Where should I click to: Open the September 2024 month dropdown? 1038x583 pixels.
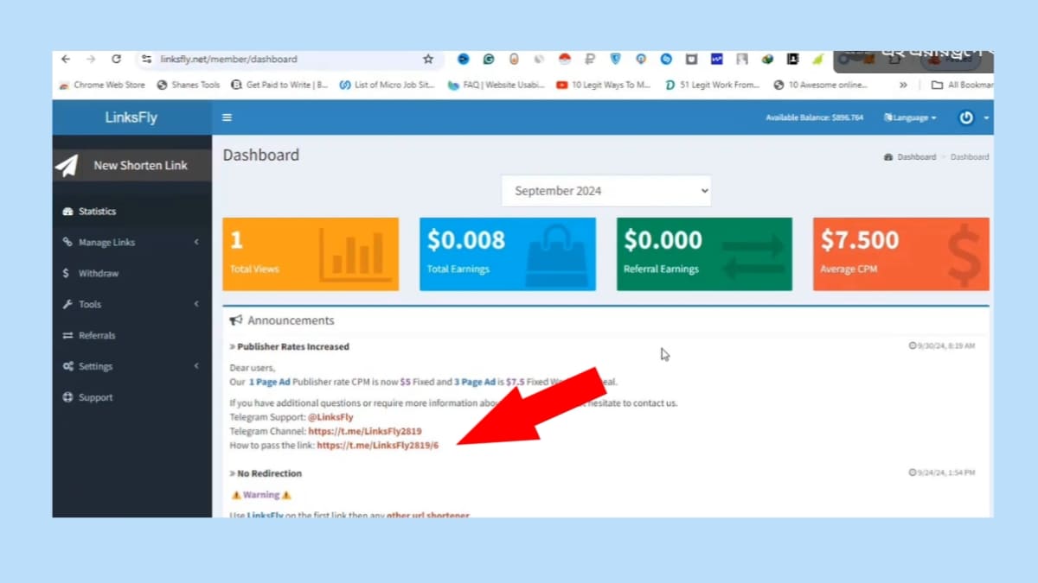tap(606, 191)
